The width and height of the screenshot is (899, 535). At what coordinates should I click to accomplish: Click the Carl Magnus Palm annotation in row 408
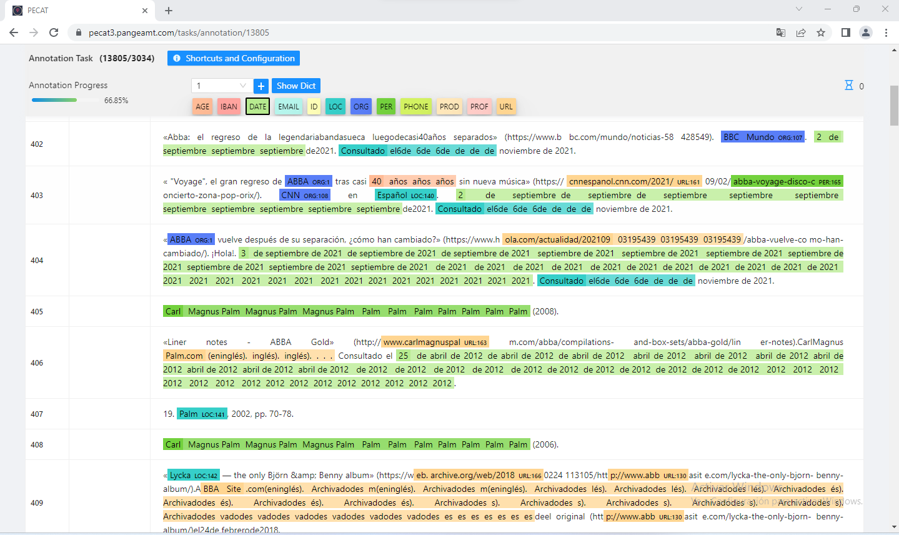click(x=347, y=444)
